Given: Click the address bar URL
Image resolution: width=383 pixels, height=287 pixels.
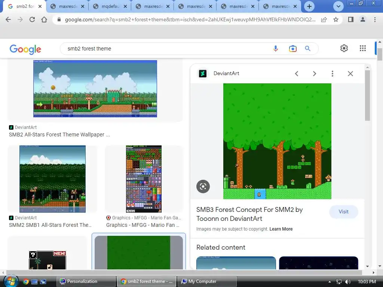Looking at the screenshot, I should [x=190, y=19].
